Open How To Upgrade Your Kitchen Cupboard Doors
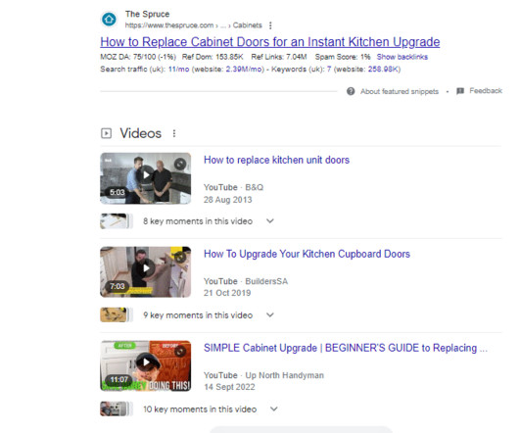 click(x=307, y=254)
